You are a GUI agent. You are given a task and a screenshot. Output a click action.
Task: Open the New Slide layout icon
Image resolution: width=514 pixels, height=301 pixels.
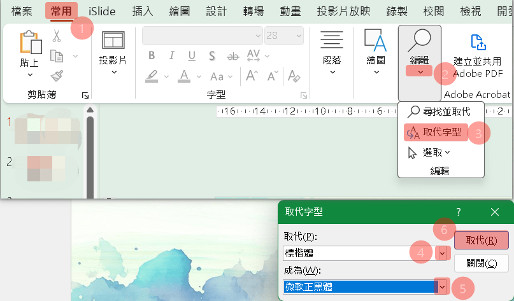(113, 40)
